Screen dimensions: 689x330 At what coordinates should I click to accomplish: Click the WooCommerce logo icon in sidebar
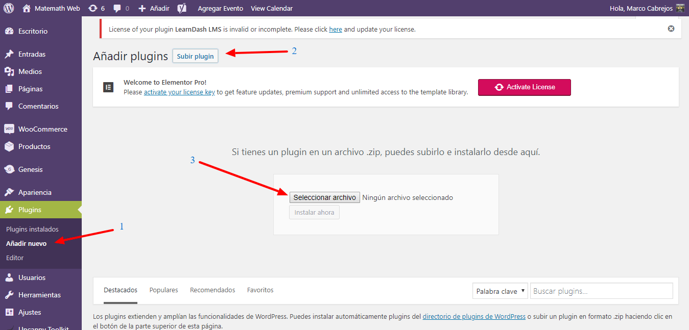(x=9, y=129)
